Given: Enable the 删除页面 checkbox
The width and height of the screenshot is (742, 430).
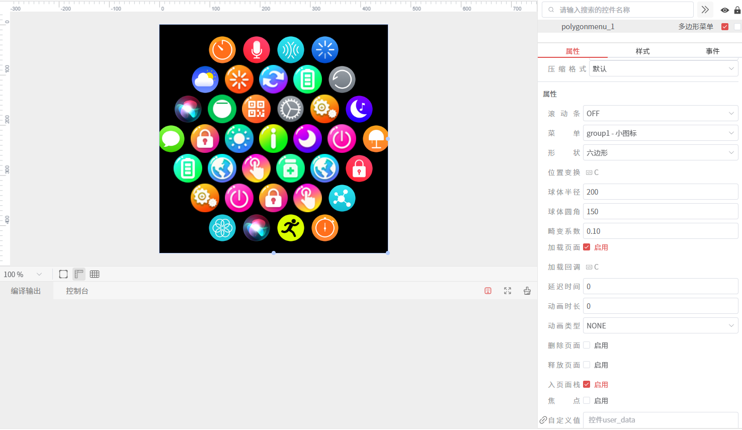Looking at the screenshot, I should point(587,345).
